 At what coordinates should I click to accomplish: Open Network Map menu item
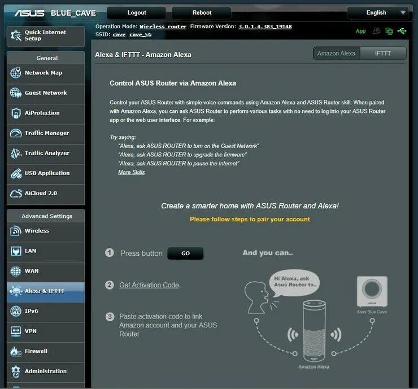pyautogui.click(x=46, y=73)
